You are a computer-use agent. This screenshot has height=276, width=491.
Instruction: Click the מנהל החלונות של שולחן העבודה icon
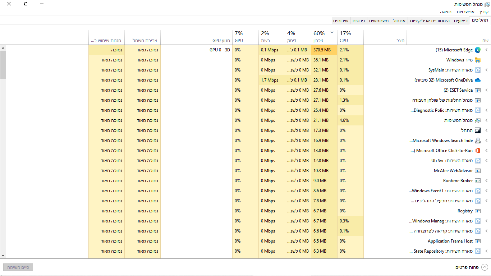[x=478, y=100]
